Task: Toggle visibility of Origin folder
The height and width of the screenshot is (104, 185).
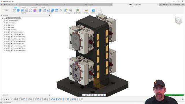Action: point(7,25)
